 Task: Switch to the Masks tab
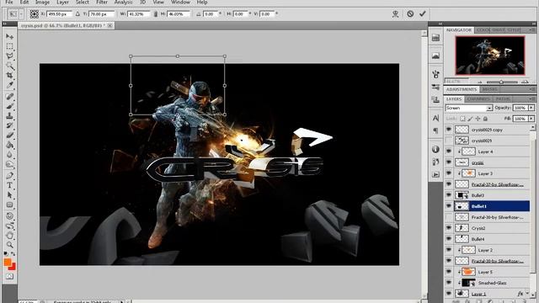489,89
